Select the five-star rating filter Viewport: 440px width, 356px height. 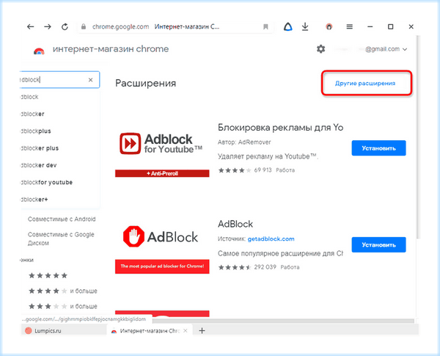48,275
